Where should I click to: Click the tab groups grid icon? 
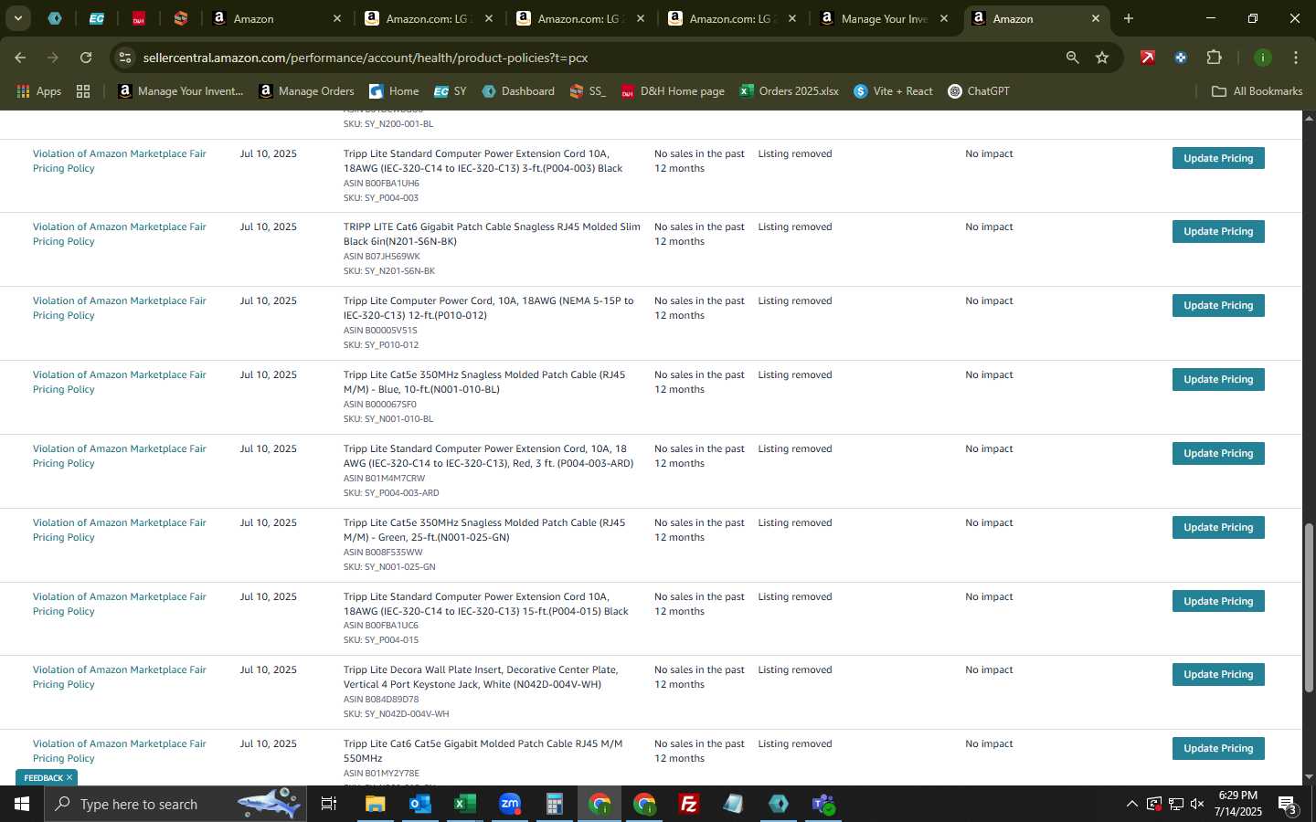click(x=83, y=91)
